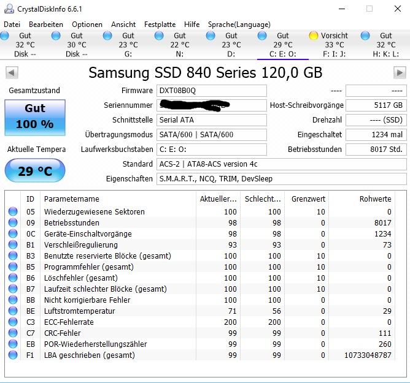The height and width of the screenshot is (383, 410).
Task: Click status orb for Löschfehler row
Action: 13,278
